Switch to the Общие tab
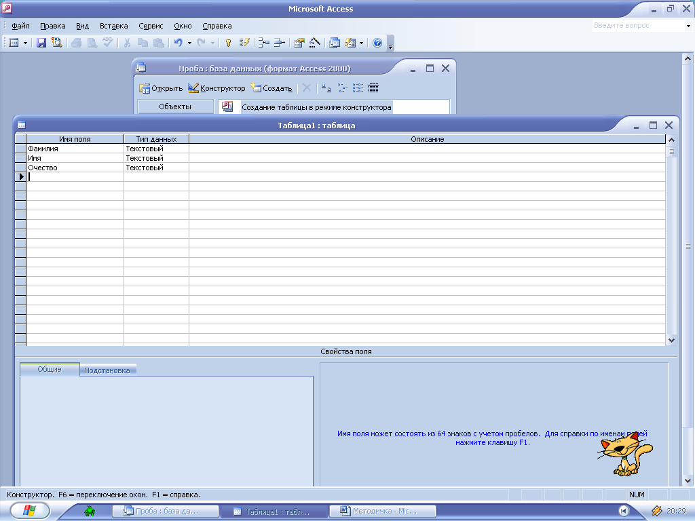The width and height of the screenshot is (695, 521). [50, 369]
